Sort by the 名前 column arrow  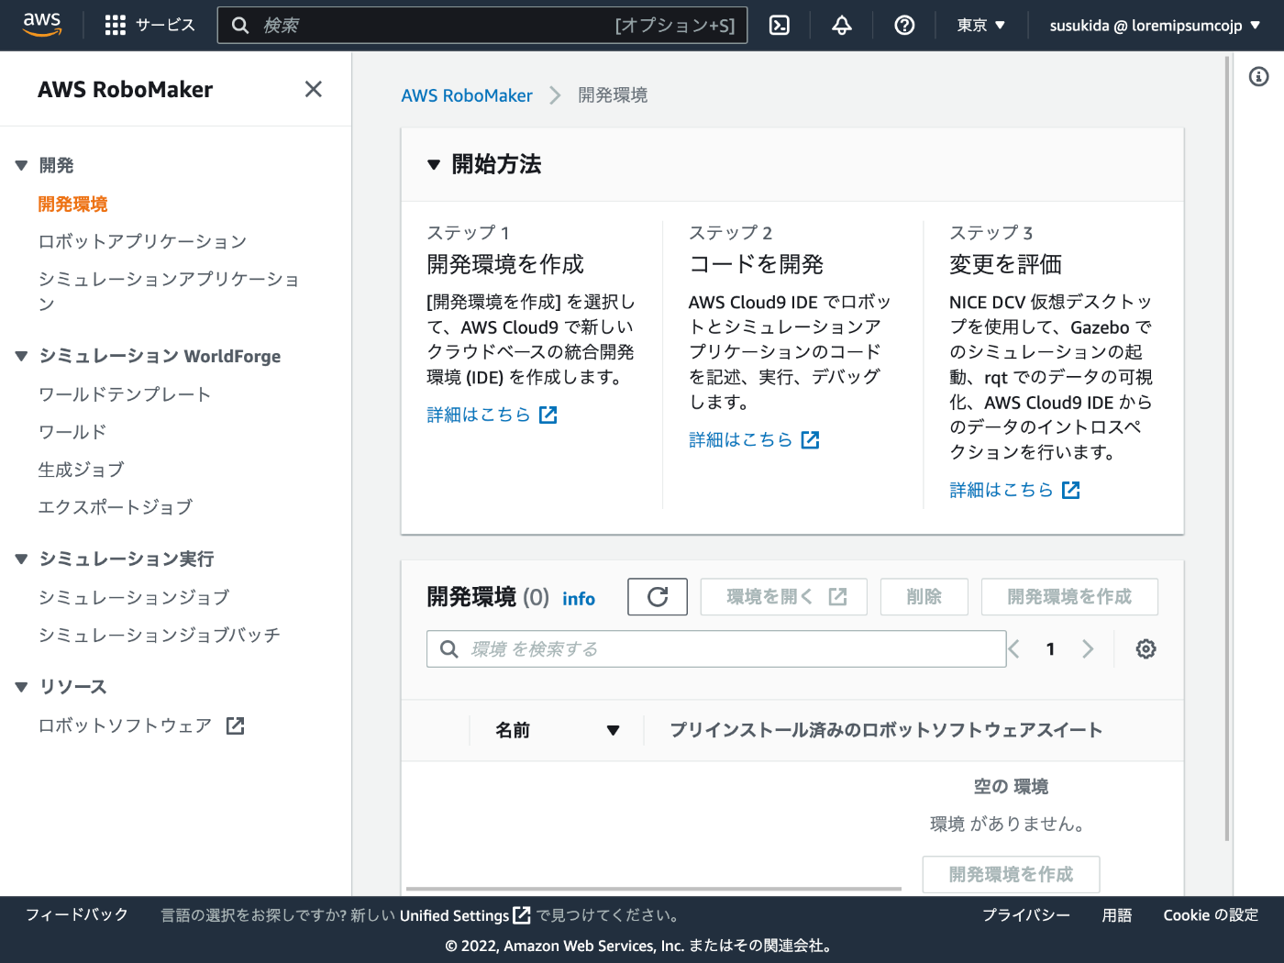pyautogui.click(x=613, y=731)
